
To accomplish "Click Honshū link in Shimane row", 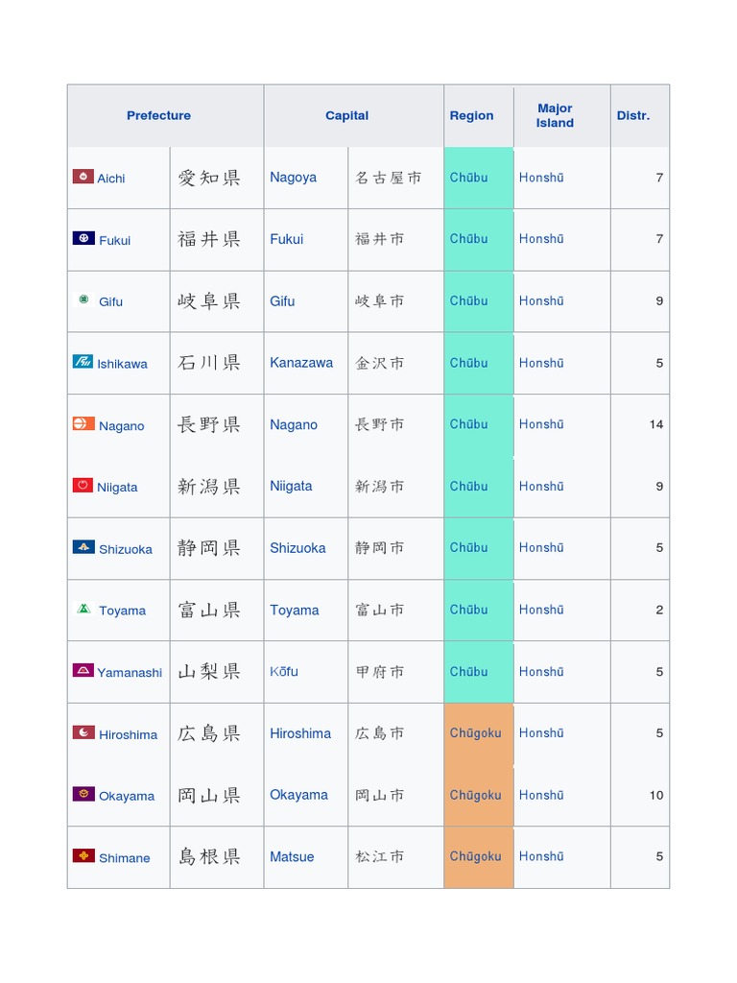I will (x=541, y=856).
